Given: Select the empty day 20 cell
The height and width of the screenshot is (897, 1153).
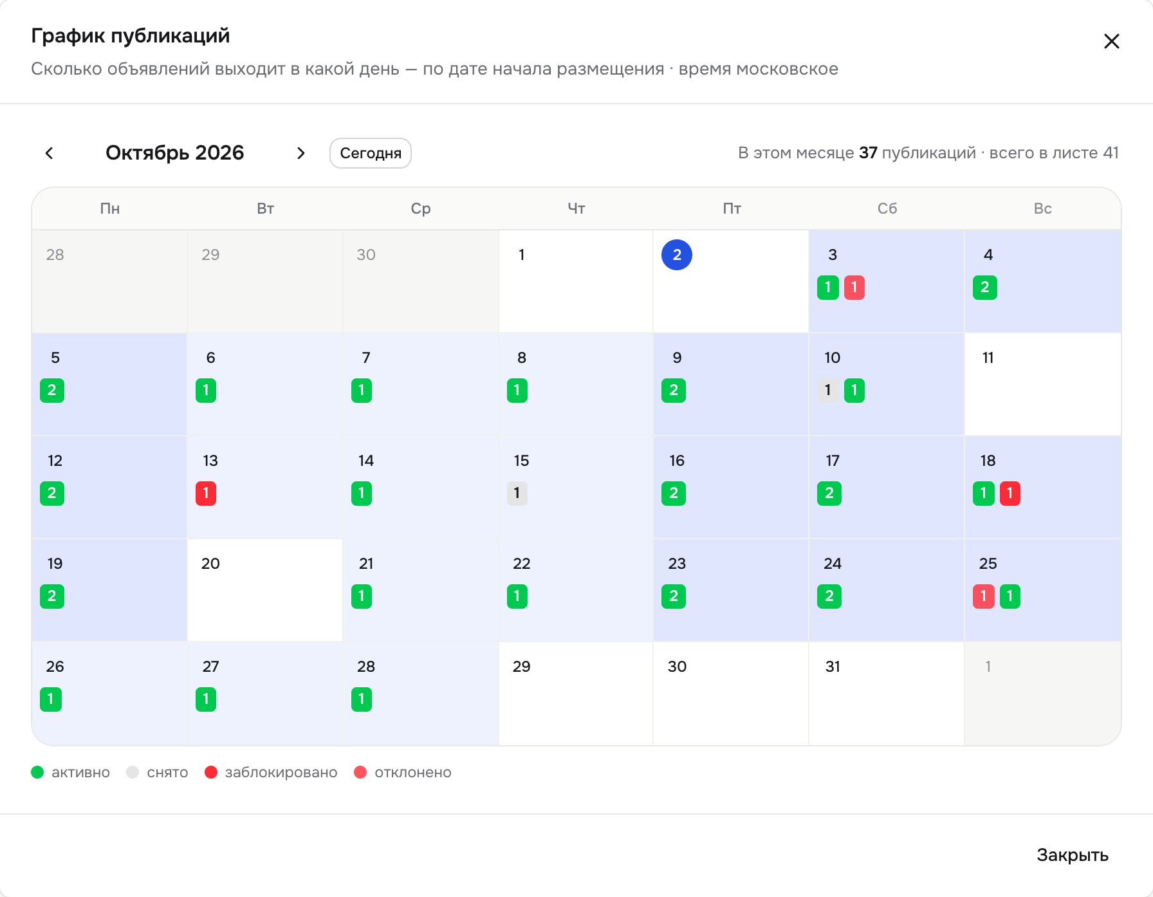Looking at the screenshot, I should coord(265,590).
